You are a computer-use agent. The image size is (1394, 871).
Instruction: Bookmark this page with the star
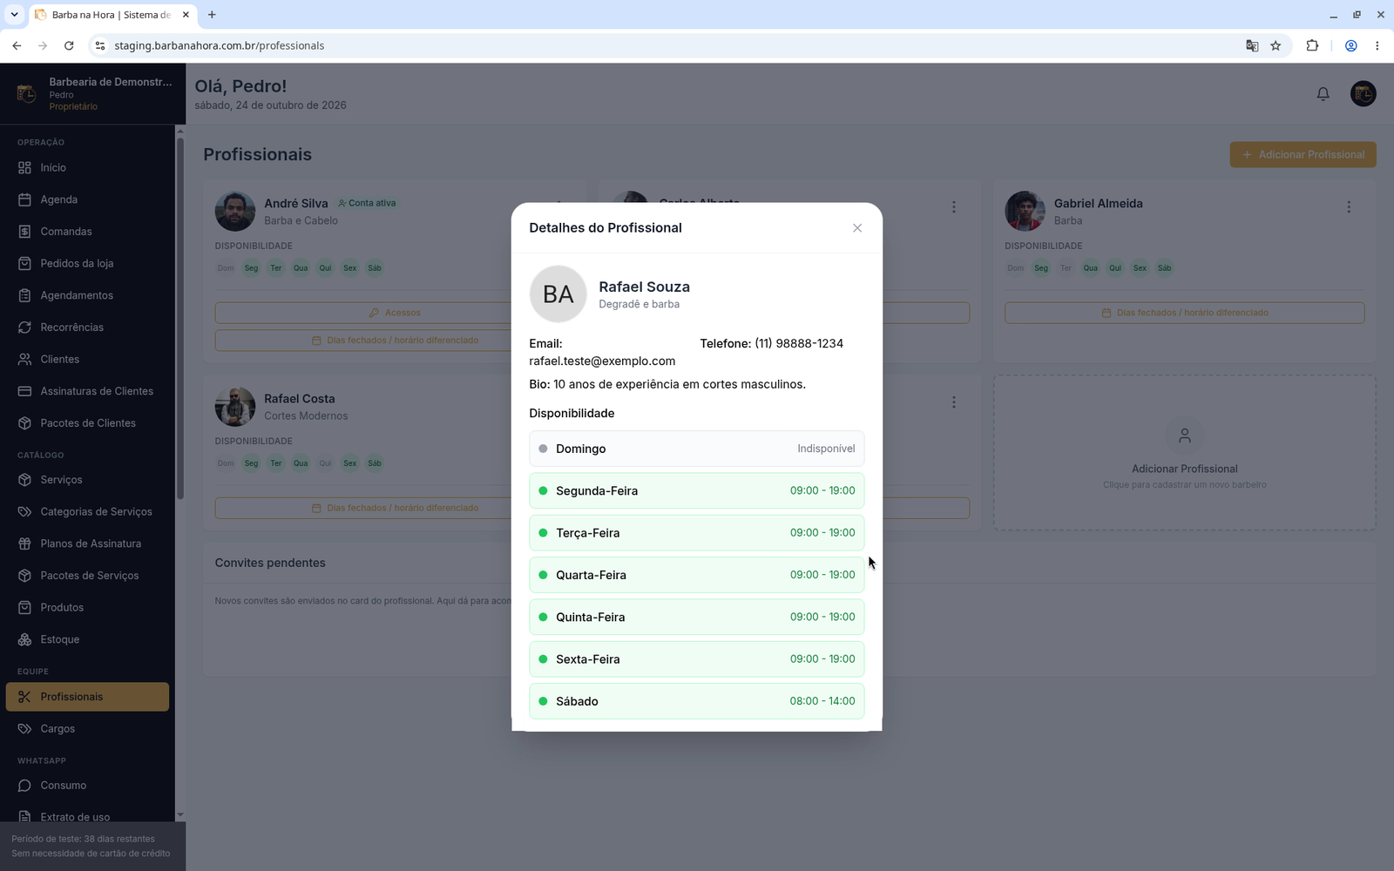click(x=1276, y=45)
